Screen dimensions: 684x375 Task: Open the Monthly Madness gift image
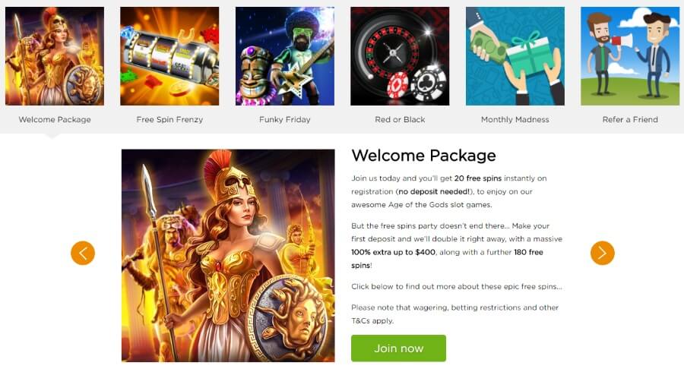(x=515, y=56)
